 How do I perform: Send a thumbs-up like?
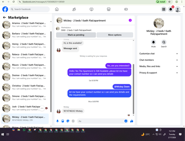pos(132,121)
